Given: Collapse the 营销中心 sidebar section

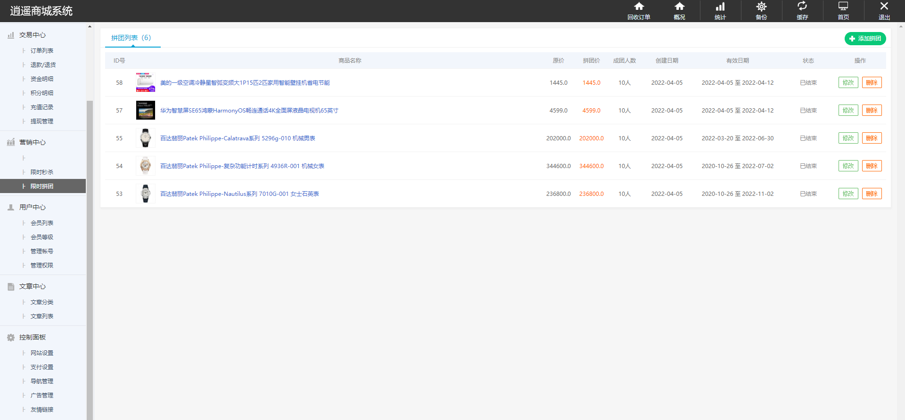Looking at the screenshot, I should [x=32, y=143].
